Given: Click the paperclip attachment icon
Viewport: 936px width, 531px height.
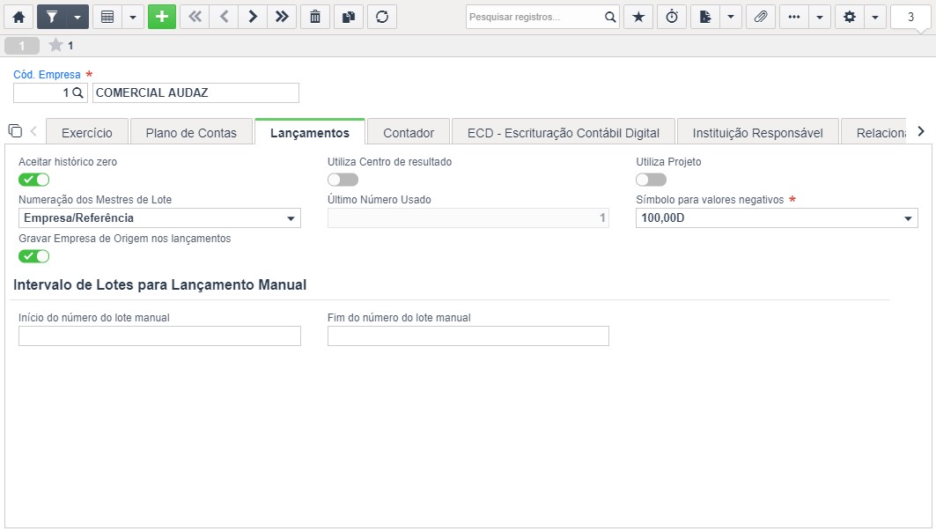Looking at the screenshot, I should [x=761, y=17].
